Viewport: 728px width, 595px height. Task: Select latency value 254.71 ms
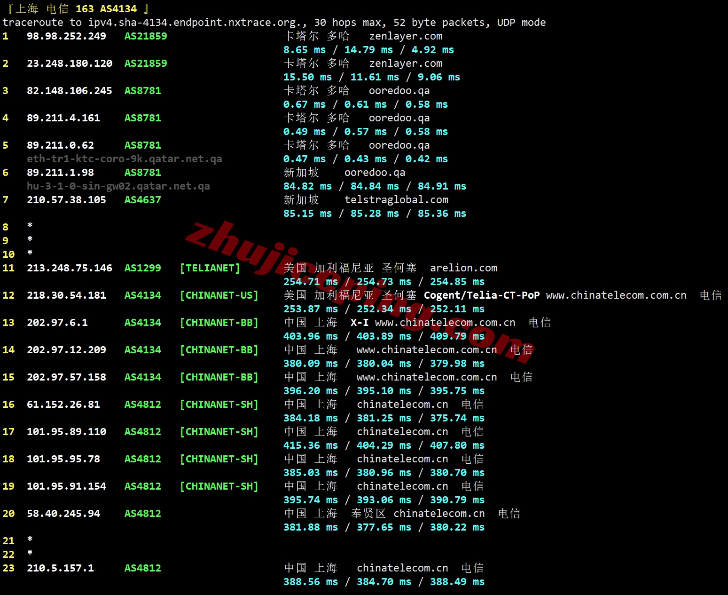[x=311, y=282]
